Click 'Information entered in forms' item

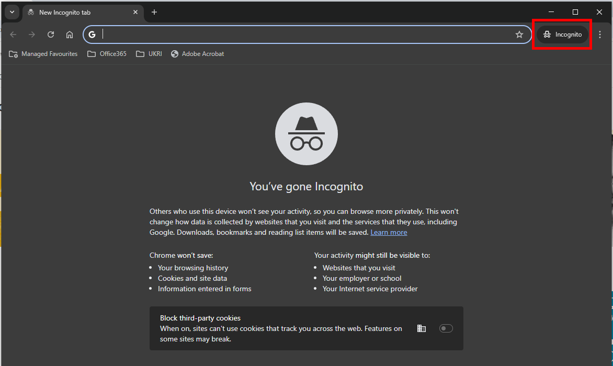point(205,289)
